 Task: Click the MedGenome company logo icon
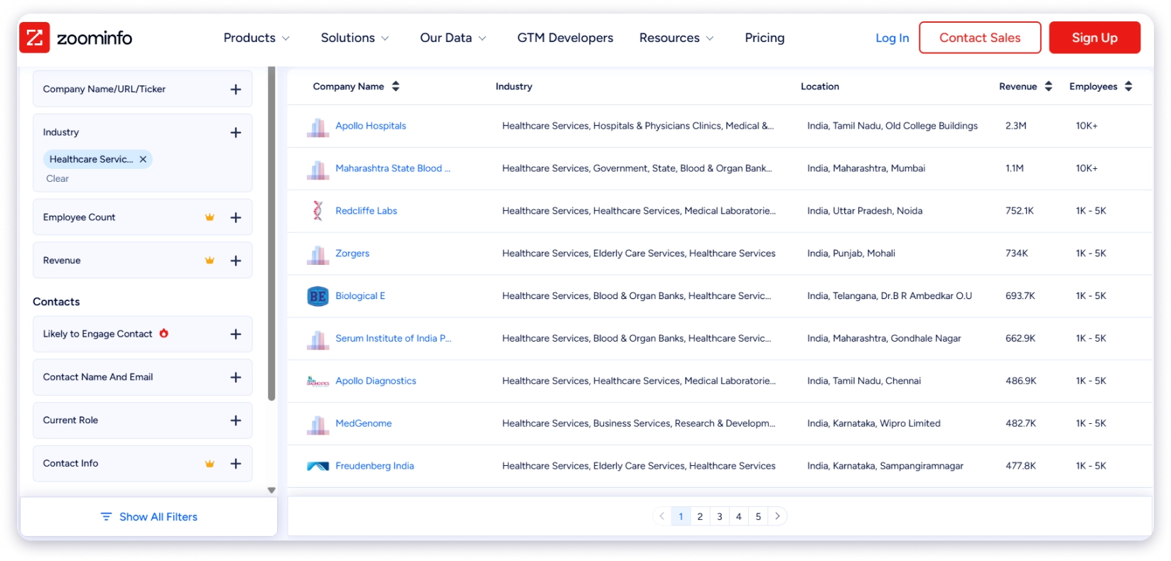click(x=318, y=425)
